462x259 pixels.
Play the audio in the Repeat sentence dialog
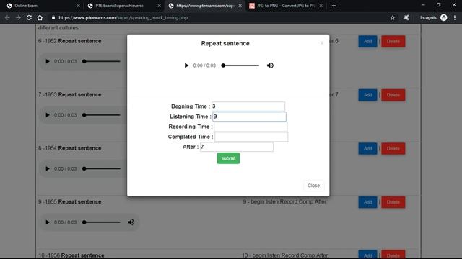coord(186,65)
